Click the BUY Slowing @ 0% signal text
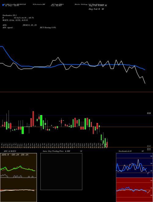 click(x=48, y=28)
